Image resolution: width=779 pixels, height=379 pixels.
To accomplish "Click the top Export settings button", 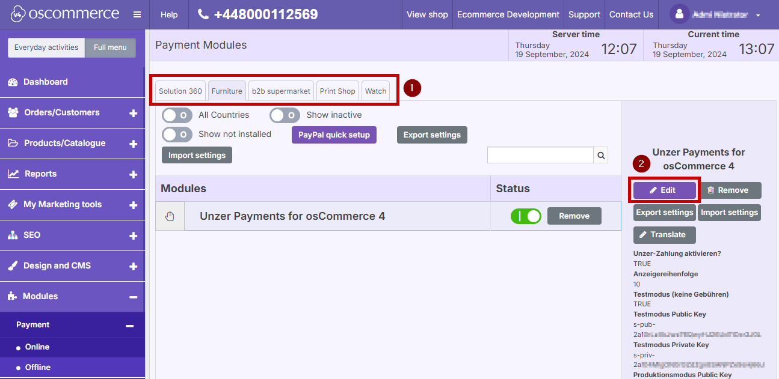I will pyautogui.click(x=432, y=135).
